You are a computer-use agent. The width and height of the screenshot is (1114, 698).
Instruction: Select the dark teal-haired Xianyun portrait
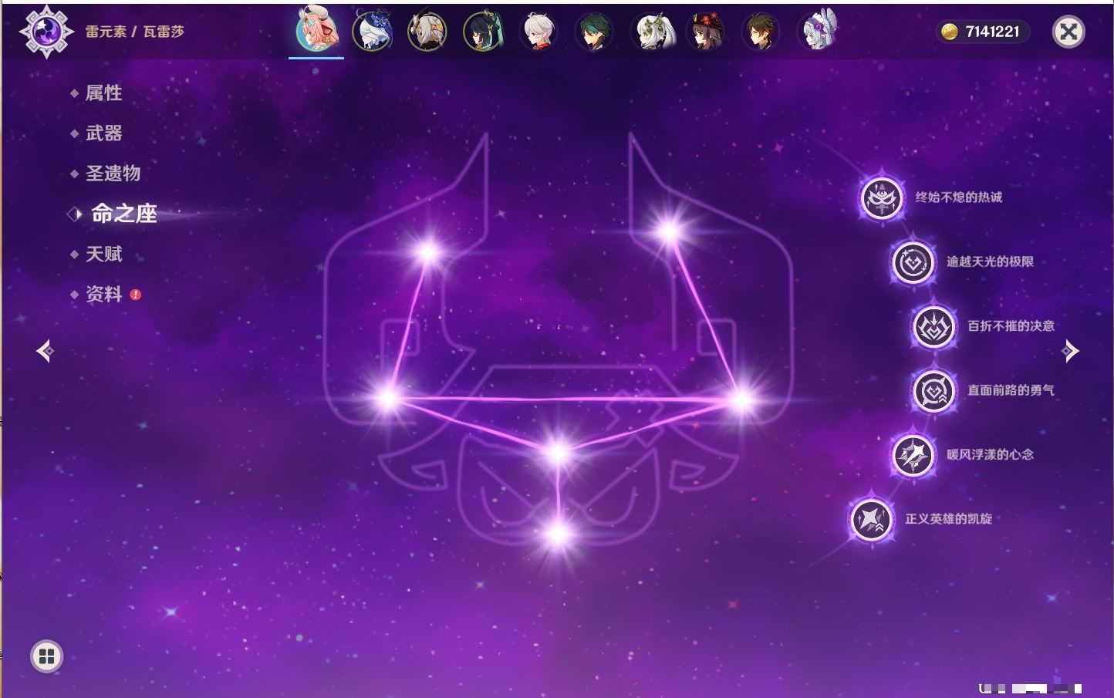[483, 32]
